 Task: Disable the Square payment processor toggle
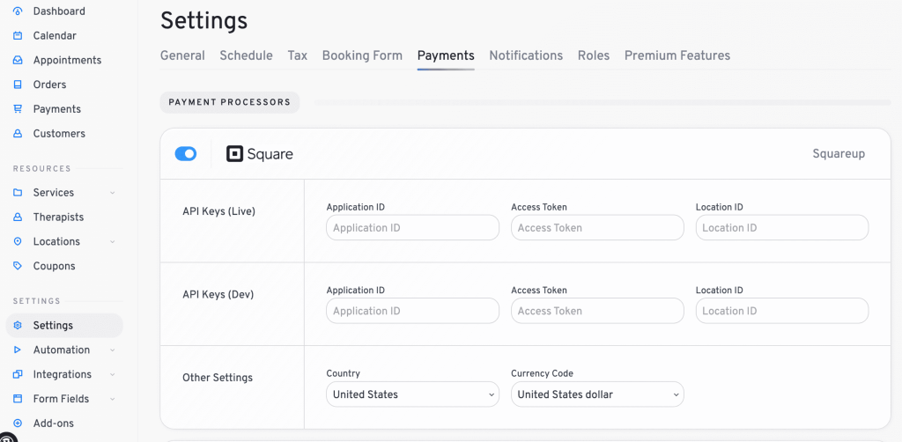click(186, 154)
